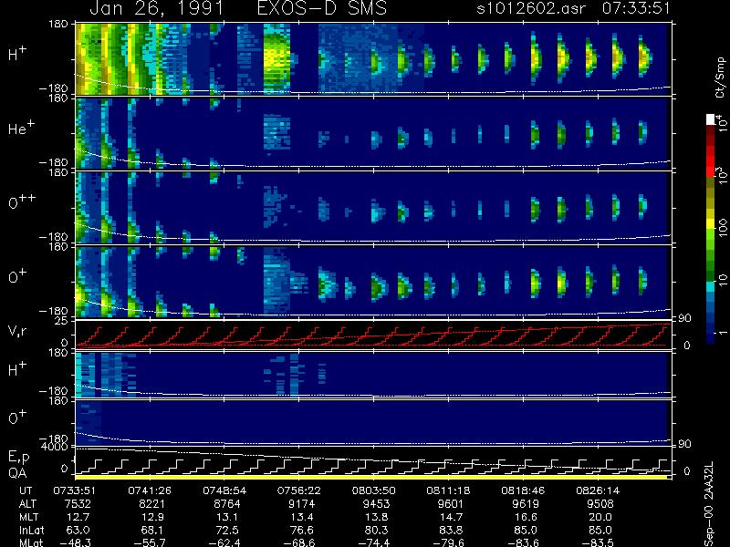Viewport: 730px width, 547px height.
Task: Click the 'MLT' row header
Action: pyautogui.click(x=28, y=517)
